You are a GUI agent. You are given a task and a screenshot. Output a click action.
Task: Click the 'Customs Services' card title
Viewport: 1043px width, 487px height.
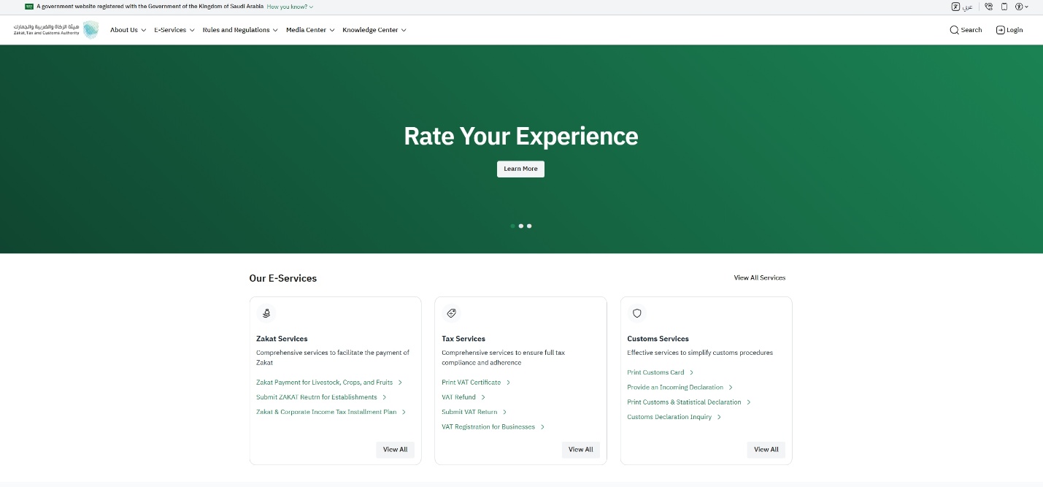[658, 339]
